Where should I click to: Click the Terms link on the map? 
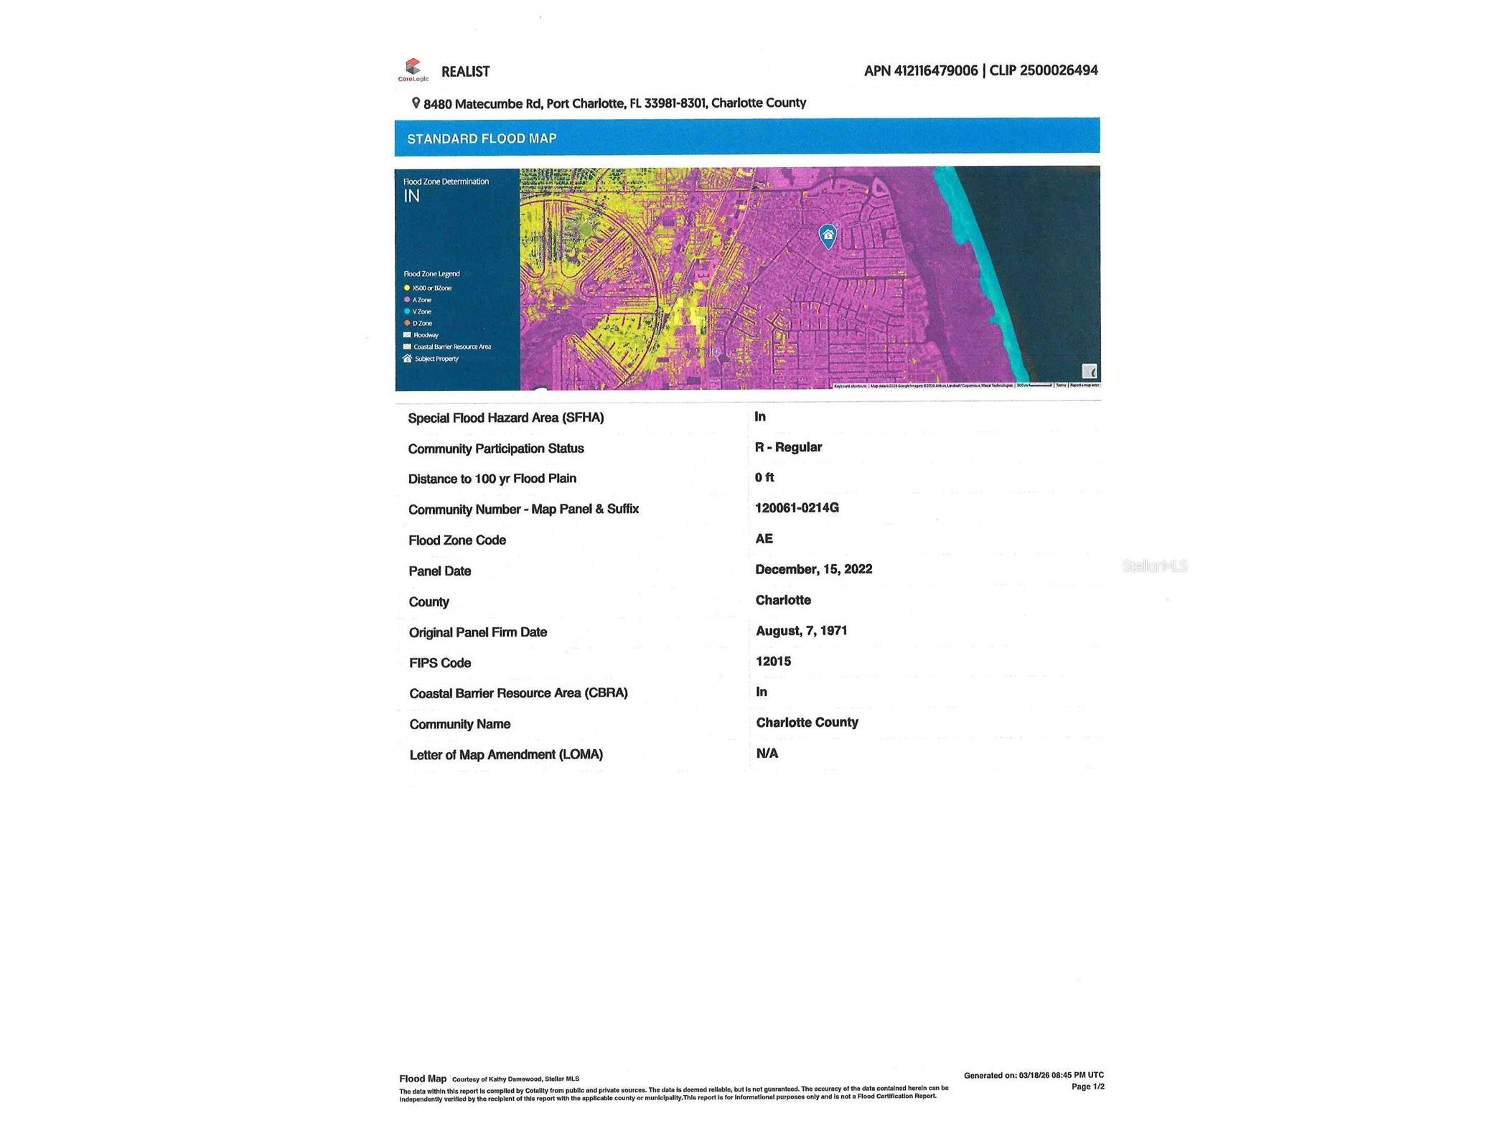[1060, 385]
